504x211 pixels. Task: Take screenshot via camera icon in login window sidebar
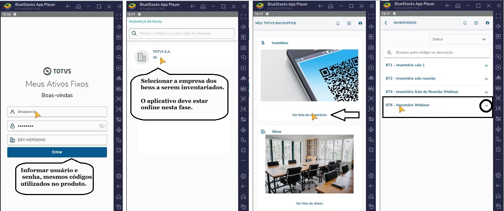(x=119, y=98)
